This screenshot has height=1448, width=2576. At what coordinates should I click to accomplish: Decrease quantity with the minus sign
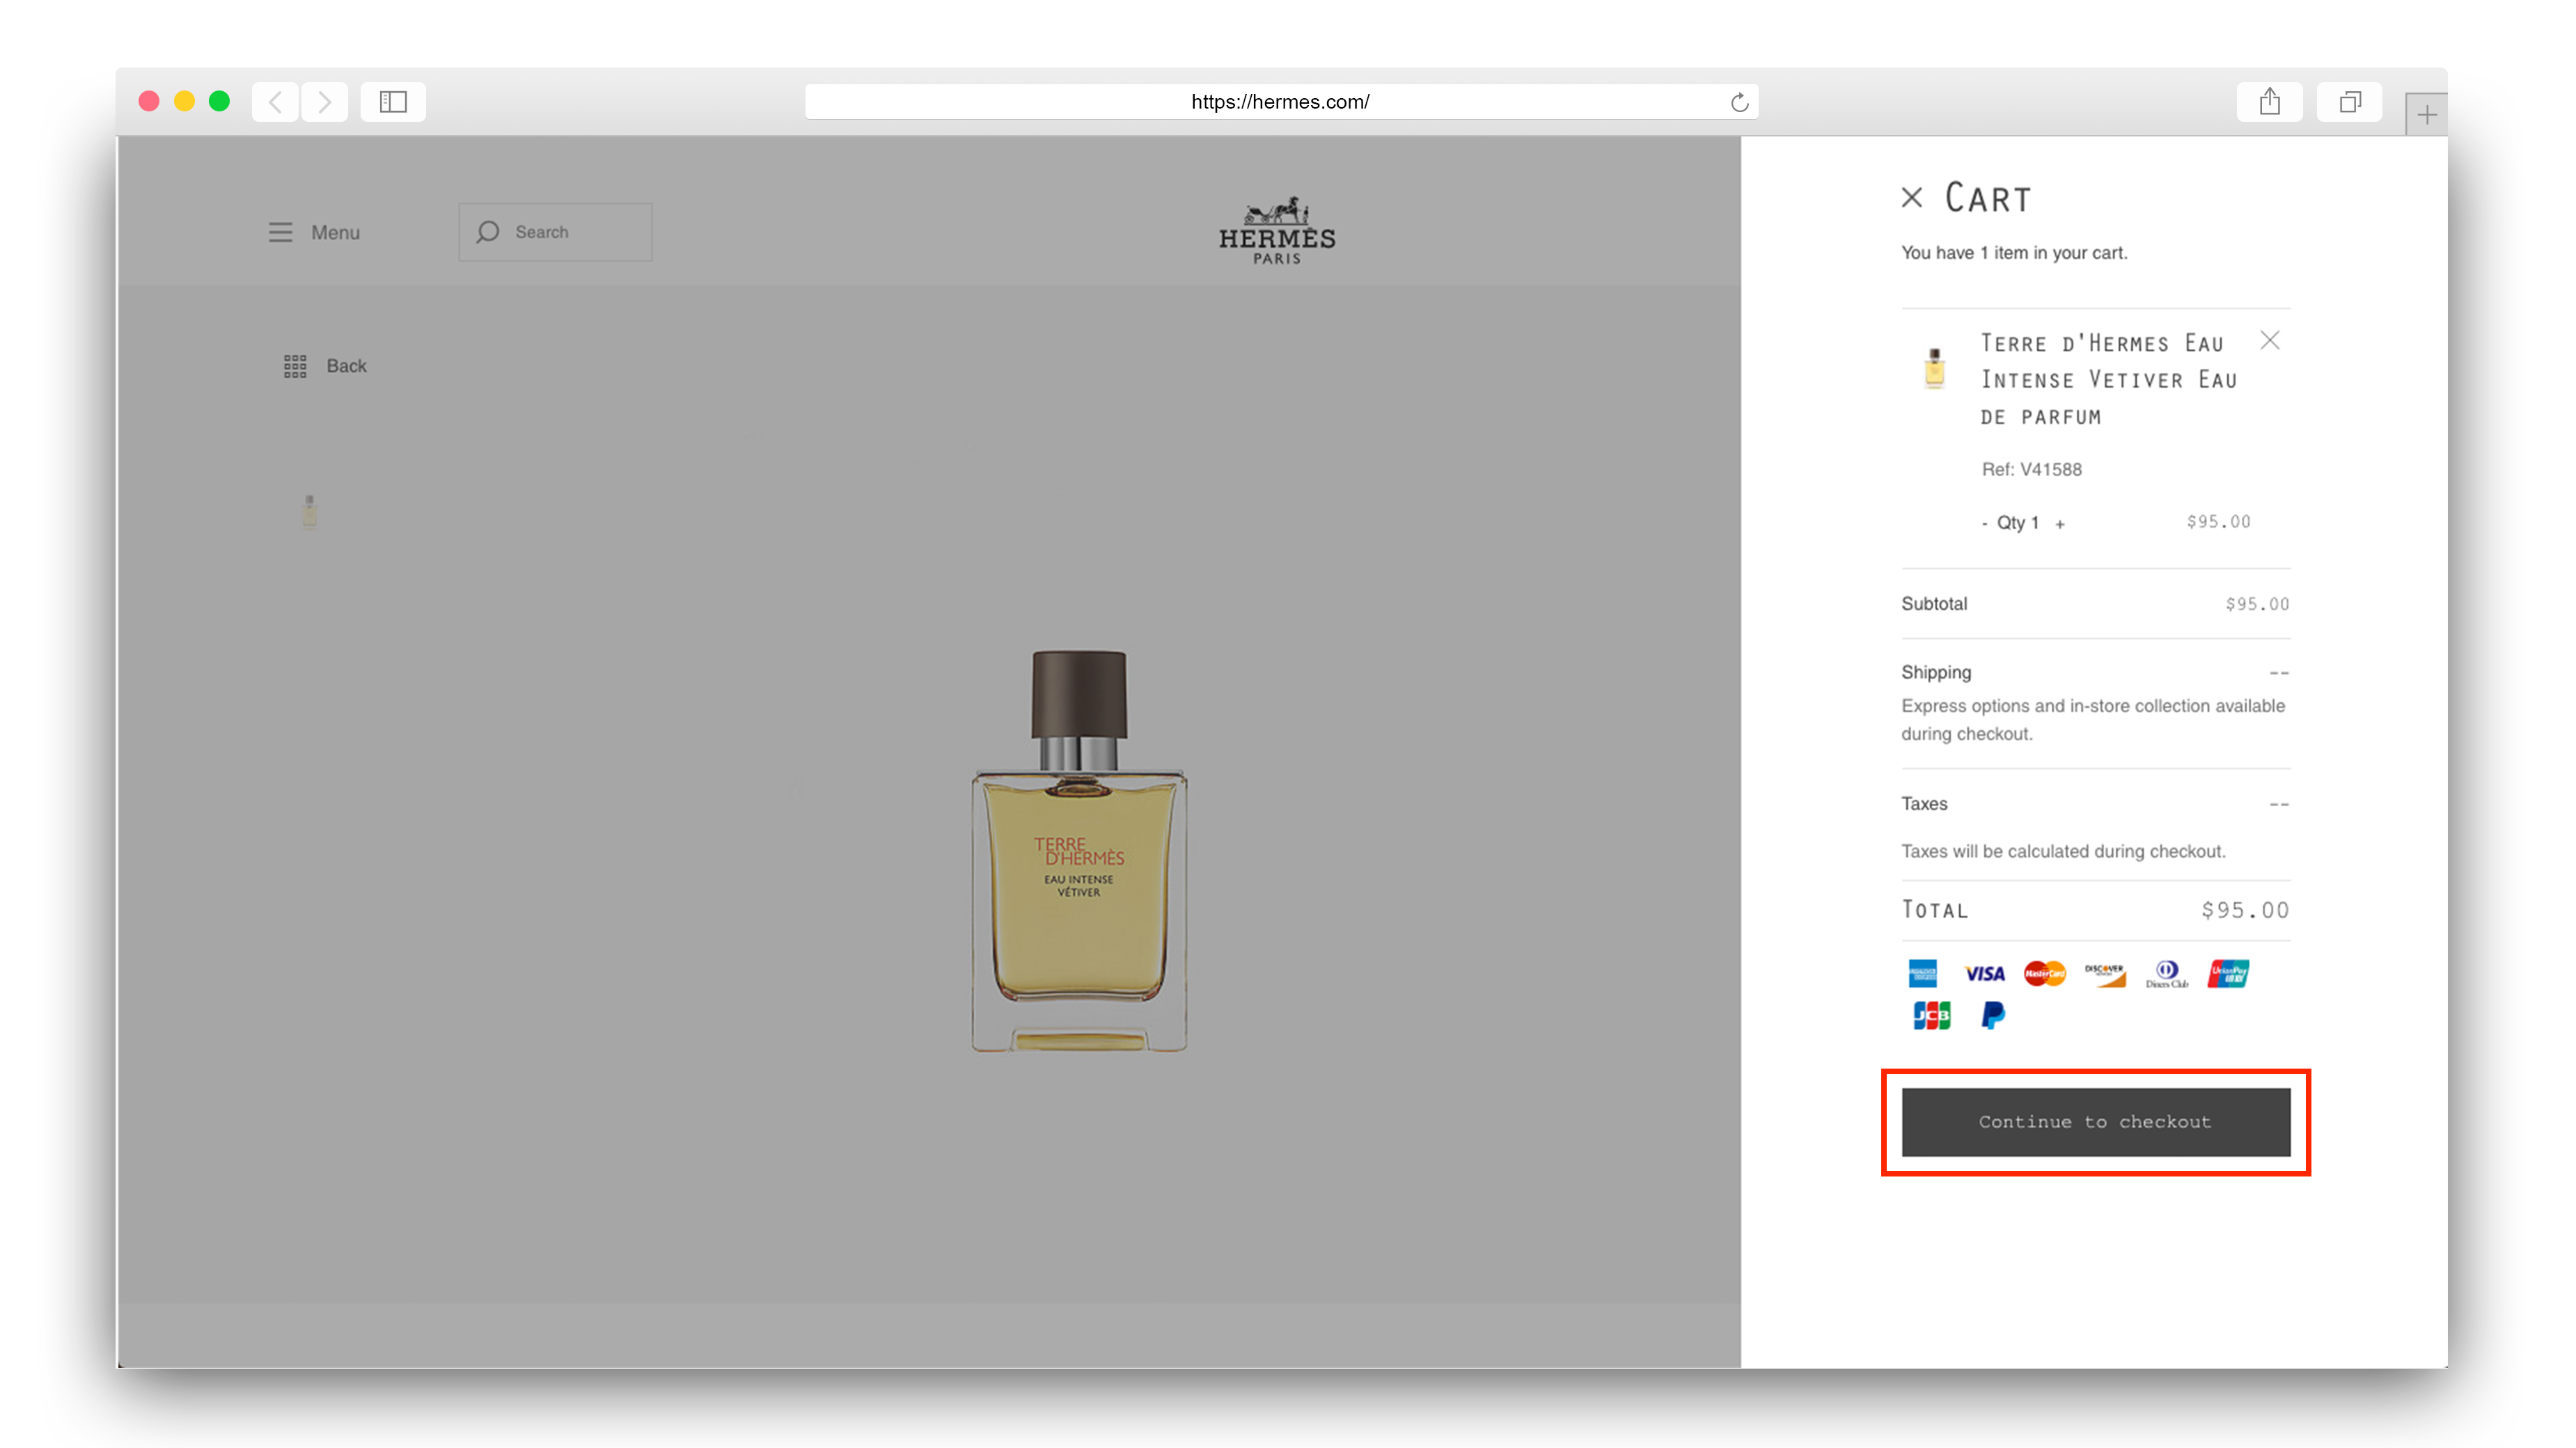point(1984,523)
